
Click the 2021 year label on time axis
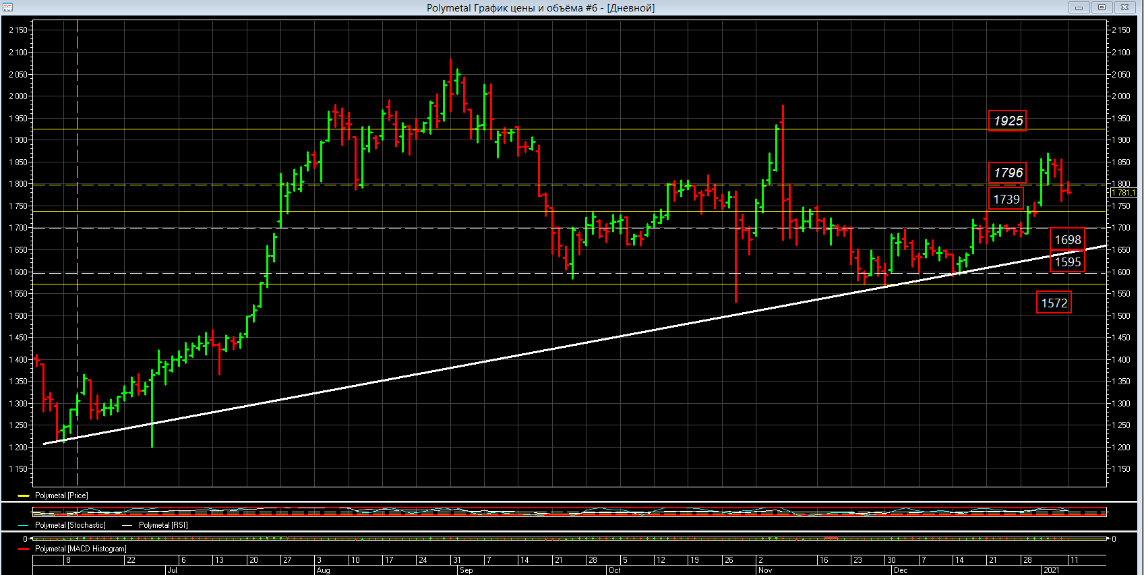tap(1051, 570)
